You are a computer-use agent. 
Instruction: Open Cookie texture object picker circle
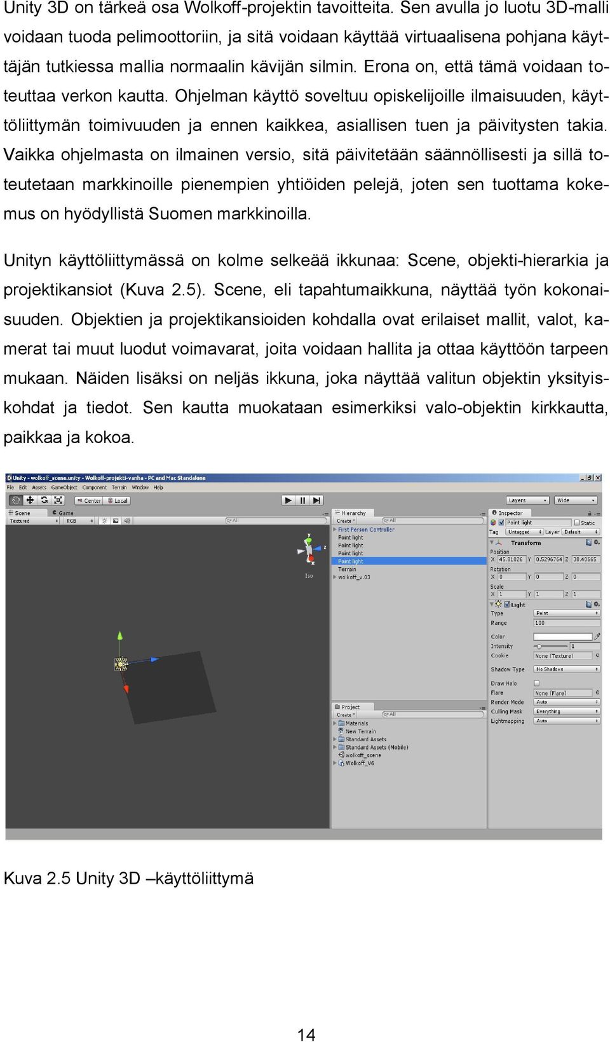[x=597, y=655]
